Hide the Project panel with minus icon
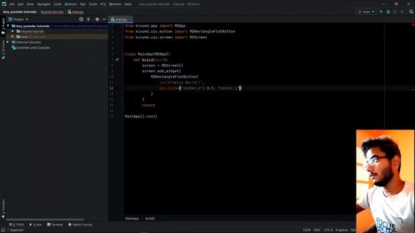This screenshot has width=415, height=233. click(104, 19)
